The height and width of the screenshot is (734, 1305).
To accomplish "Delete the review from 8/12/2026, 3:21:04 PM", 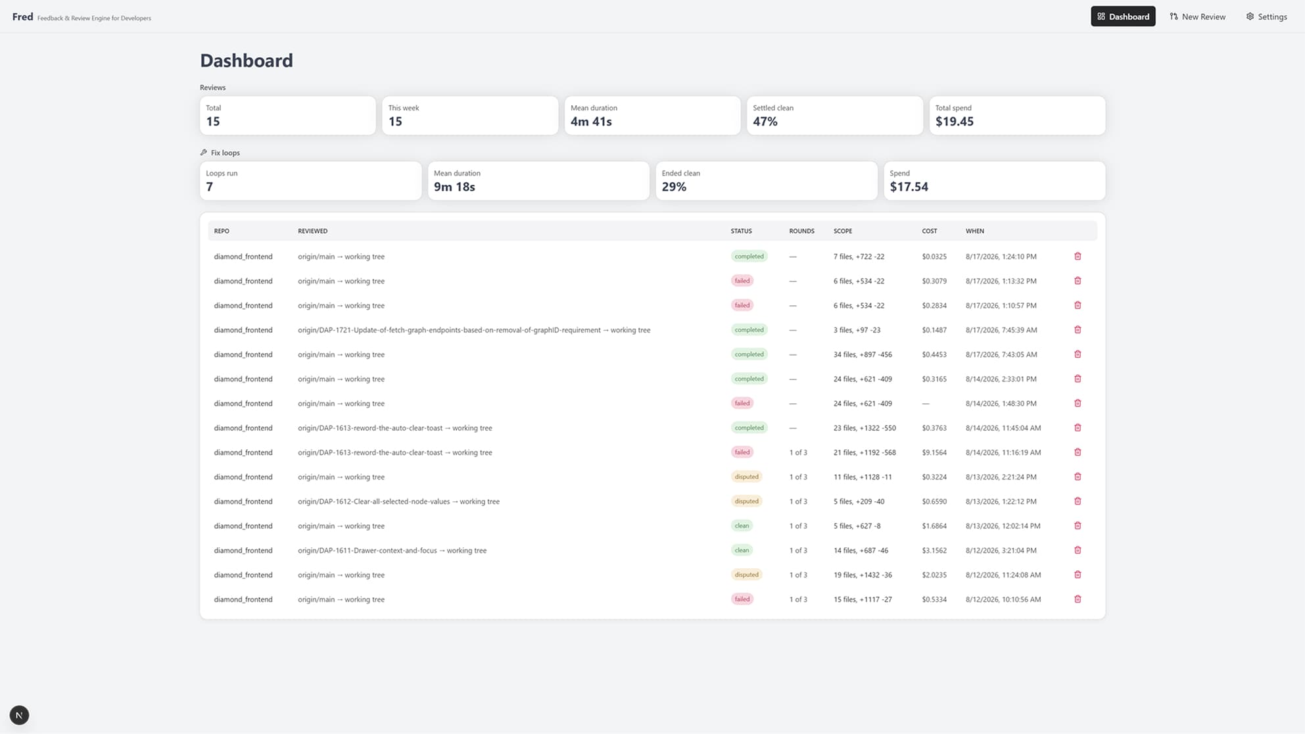I will 1078,550.
